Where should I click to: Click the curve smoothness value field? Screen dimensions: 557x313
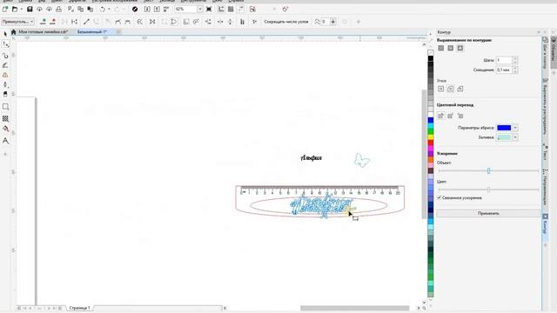coord(325,22)
